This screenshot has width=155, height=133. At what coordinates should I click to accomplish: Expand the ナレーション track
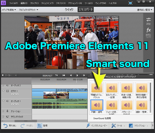click(x=3, y=111)
